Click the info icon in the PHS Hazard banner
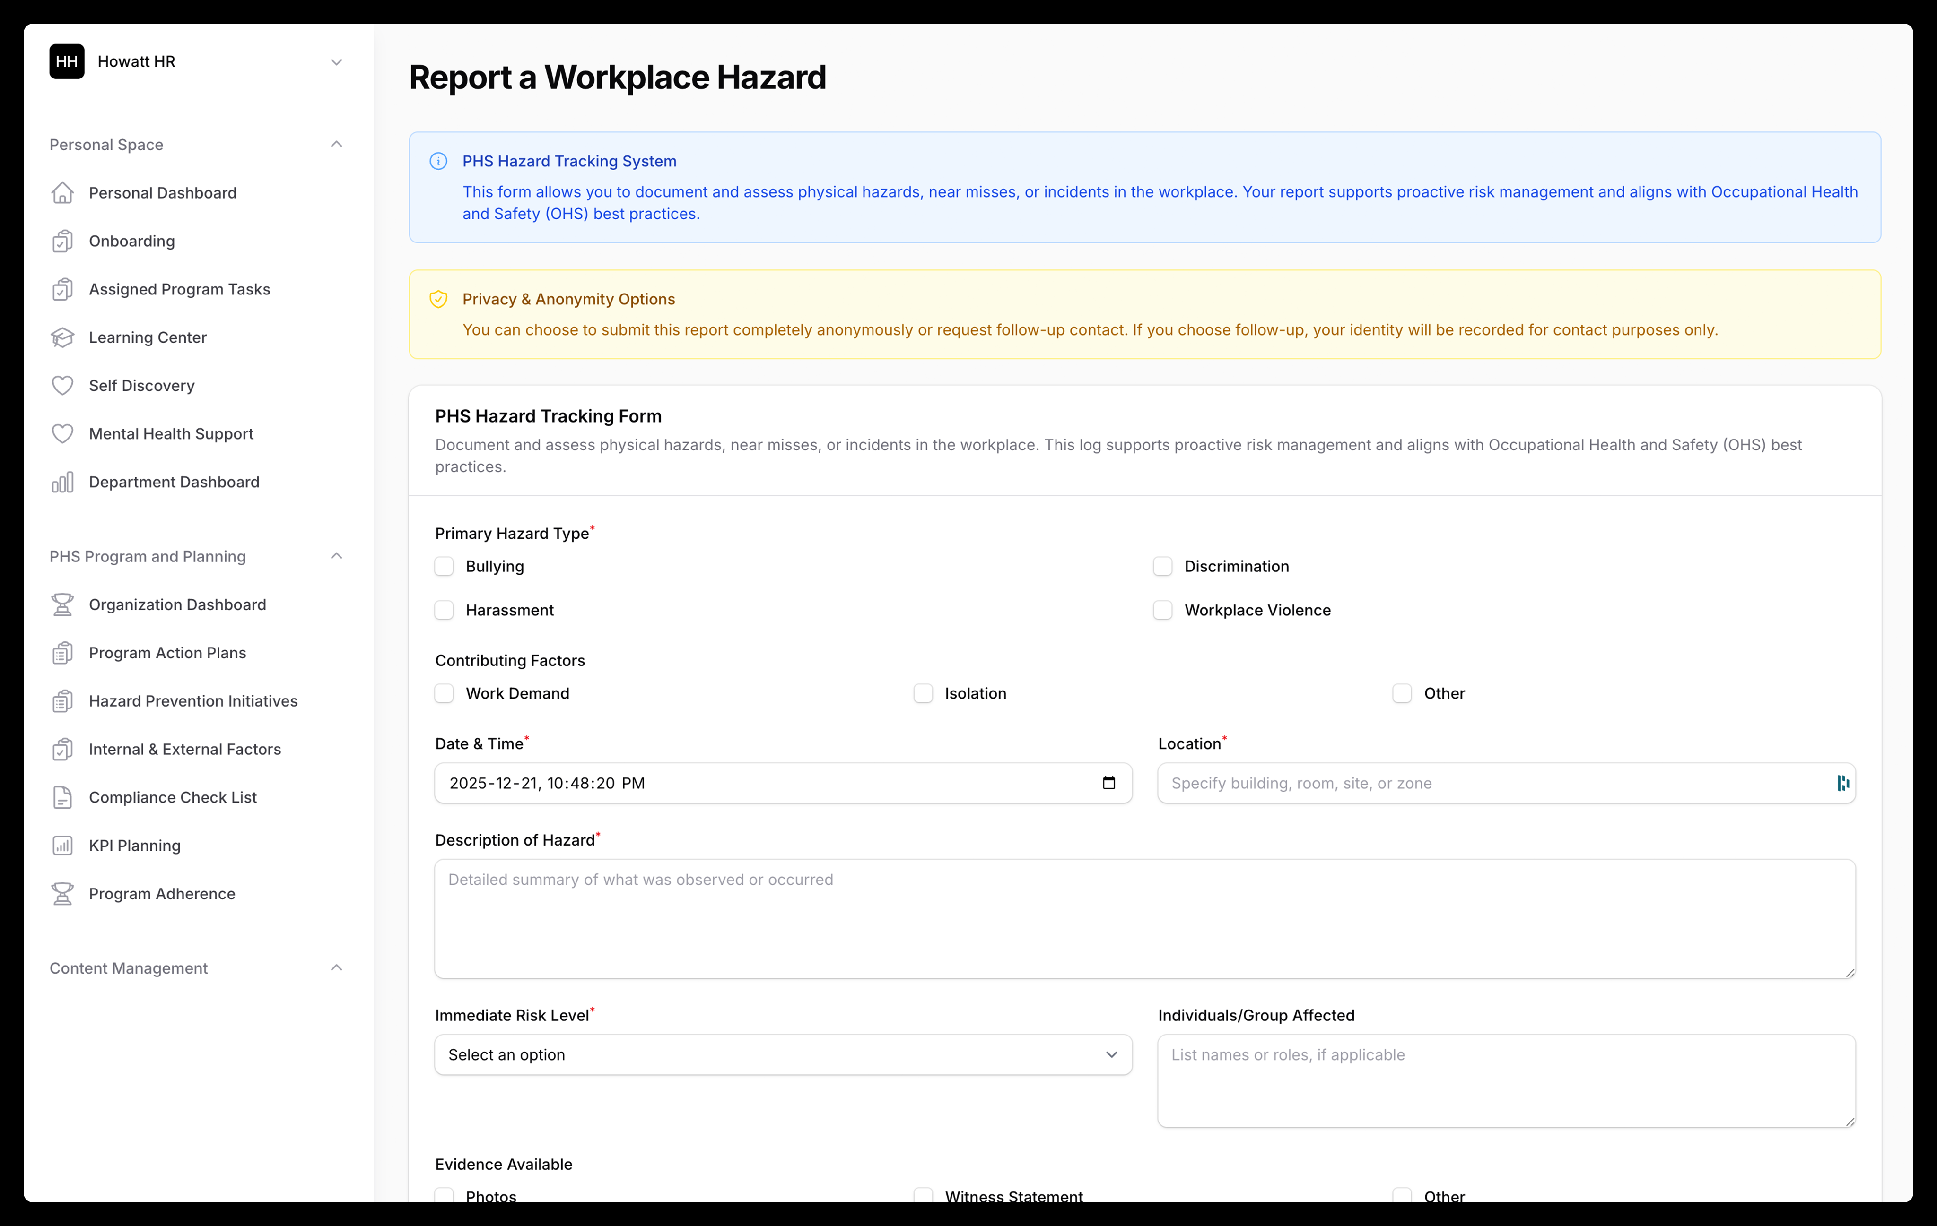 coord(438,161)
